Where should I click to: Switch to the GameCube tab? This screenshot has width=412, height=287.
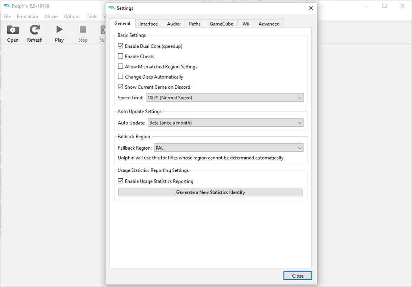pyautogui.click(x=221, y=24)
